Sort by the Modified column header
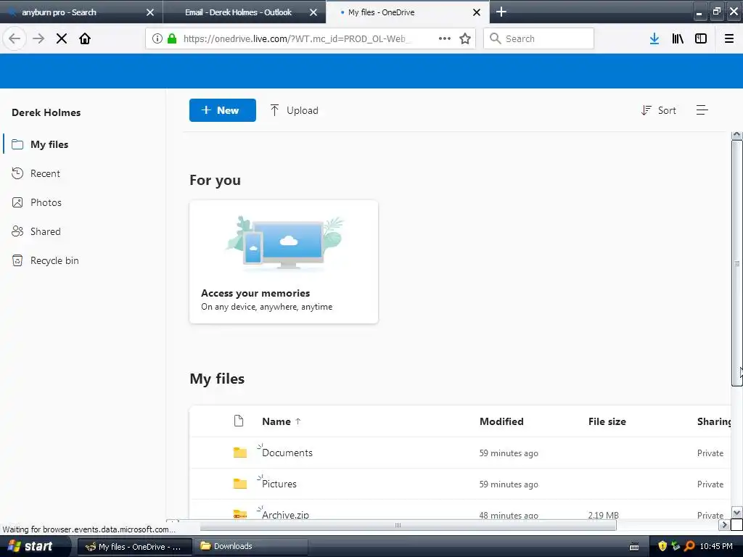The height and width of the screenshot is (557, 743). pyautogui.click(x=501, y=421)
